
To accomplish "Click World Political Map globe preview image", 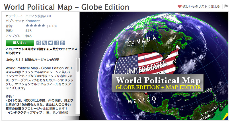I will tap(154, 66).
